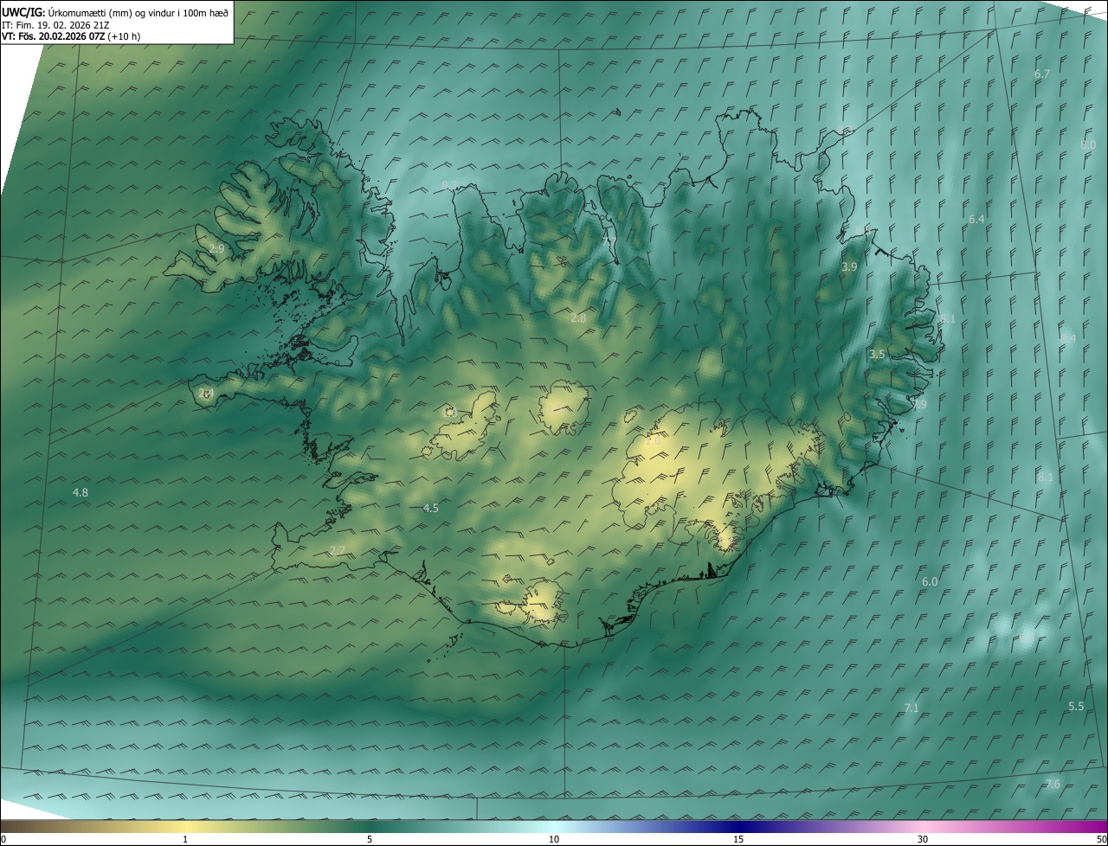Click the 6.0 value southeast of Iceland
This screenshot has width=1108, height=846.
pos(930,582)
